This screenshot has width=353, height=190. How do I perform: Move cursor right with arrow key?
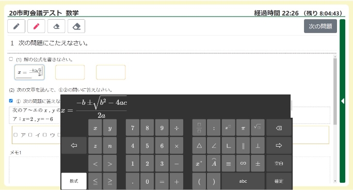coord(279,146)
